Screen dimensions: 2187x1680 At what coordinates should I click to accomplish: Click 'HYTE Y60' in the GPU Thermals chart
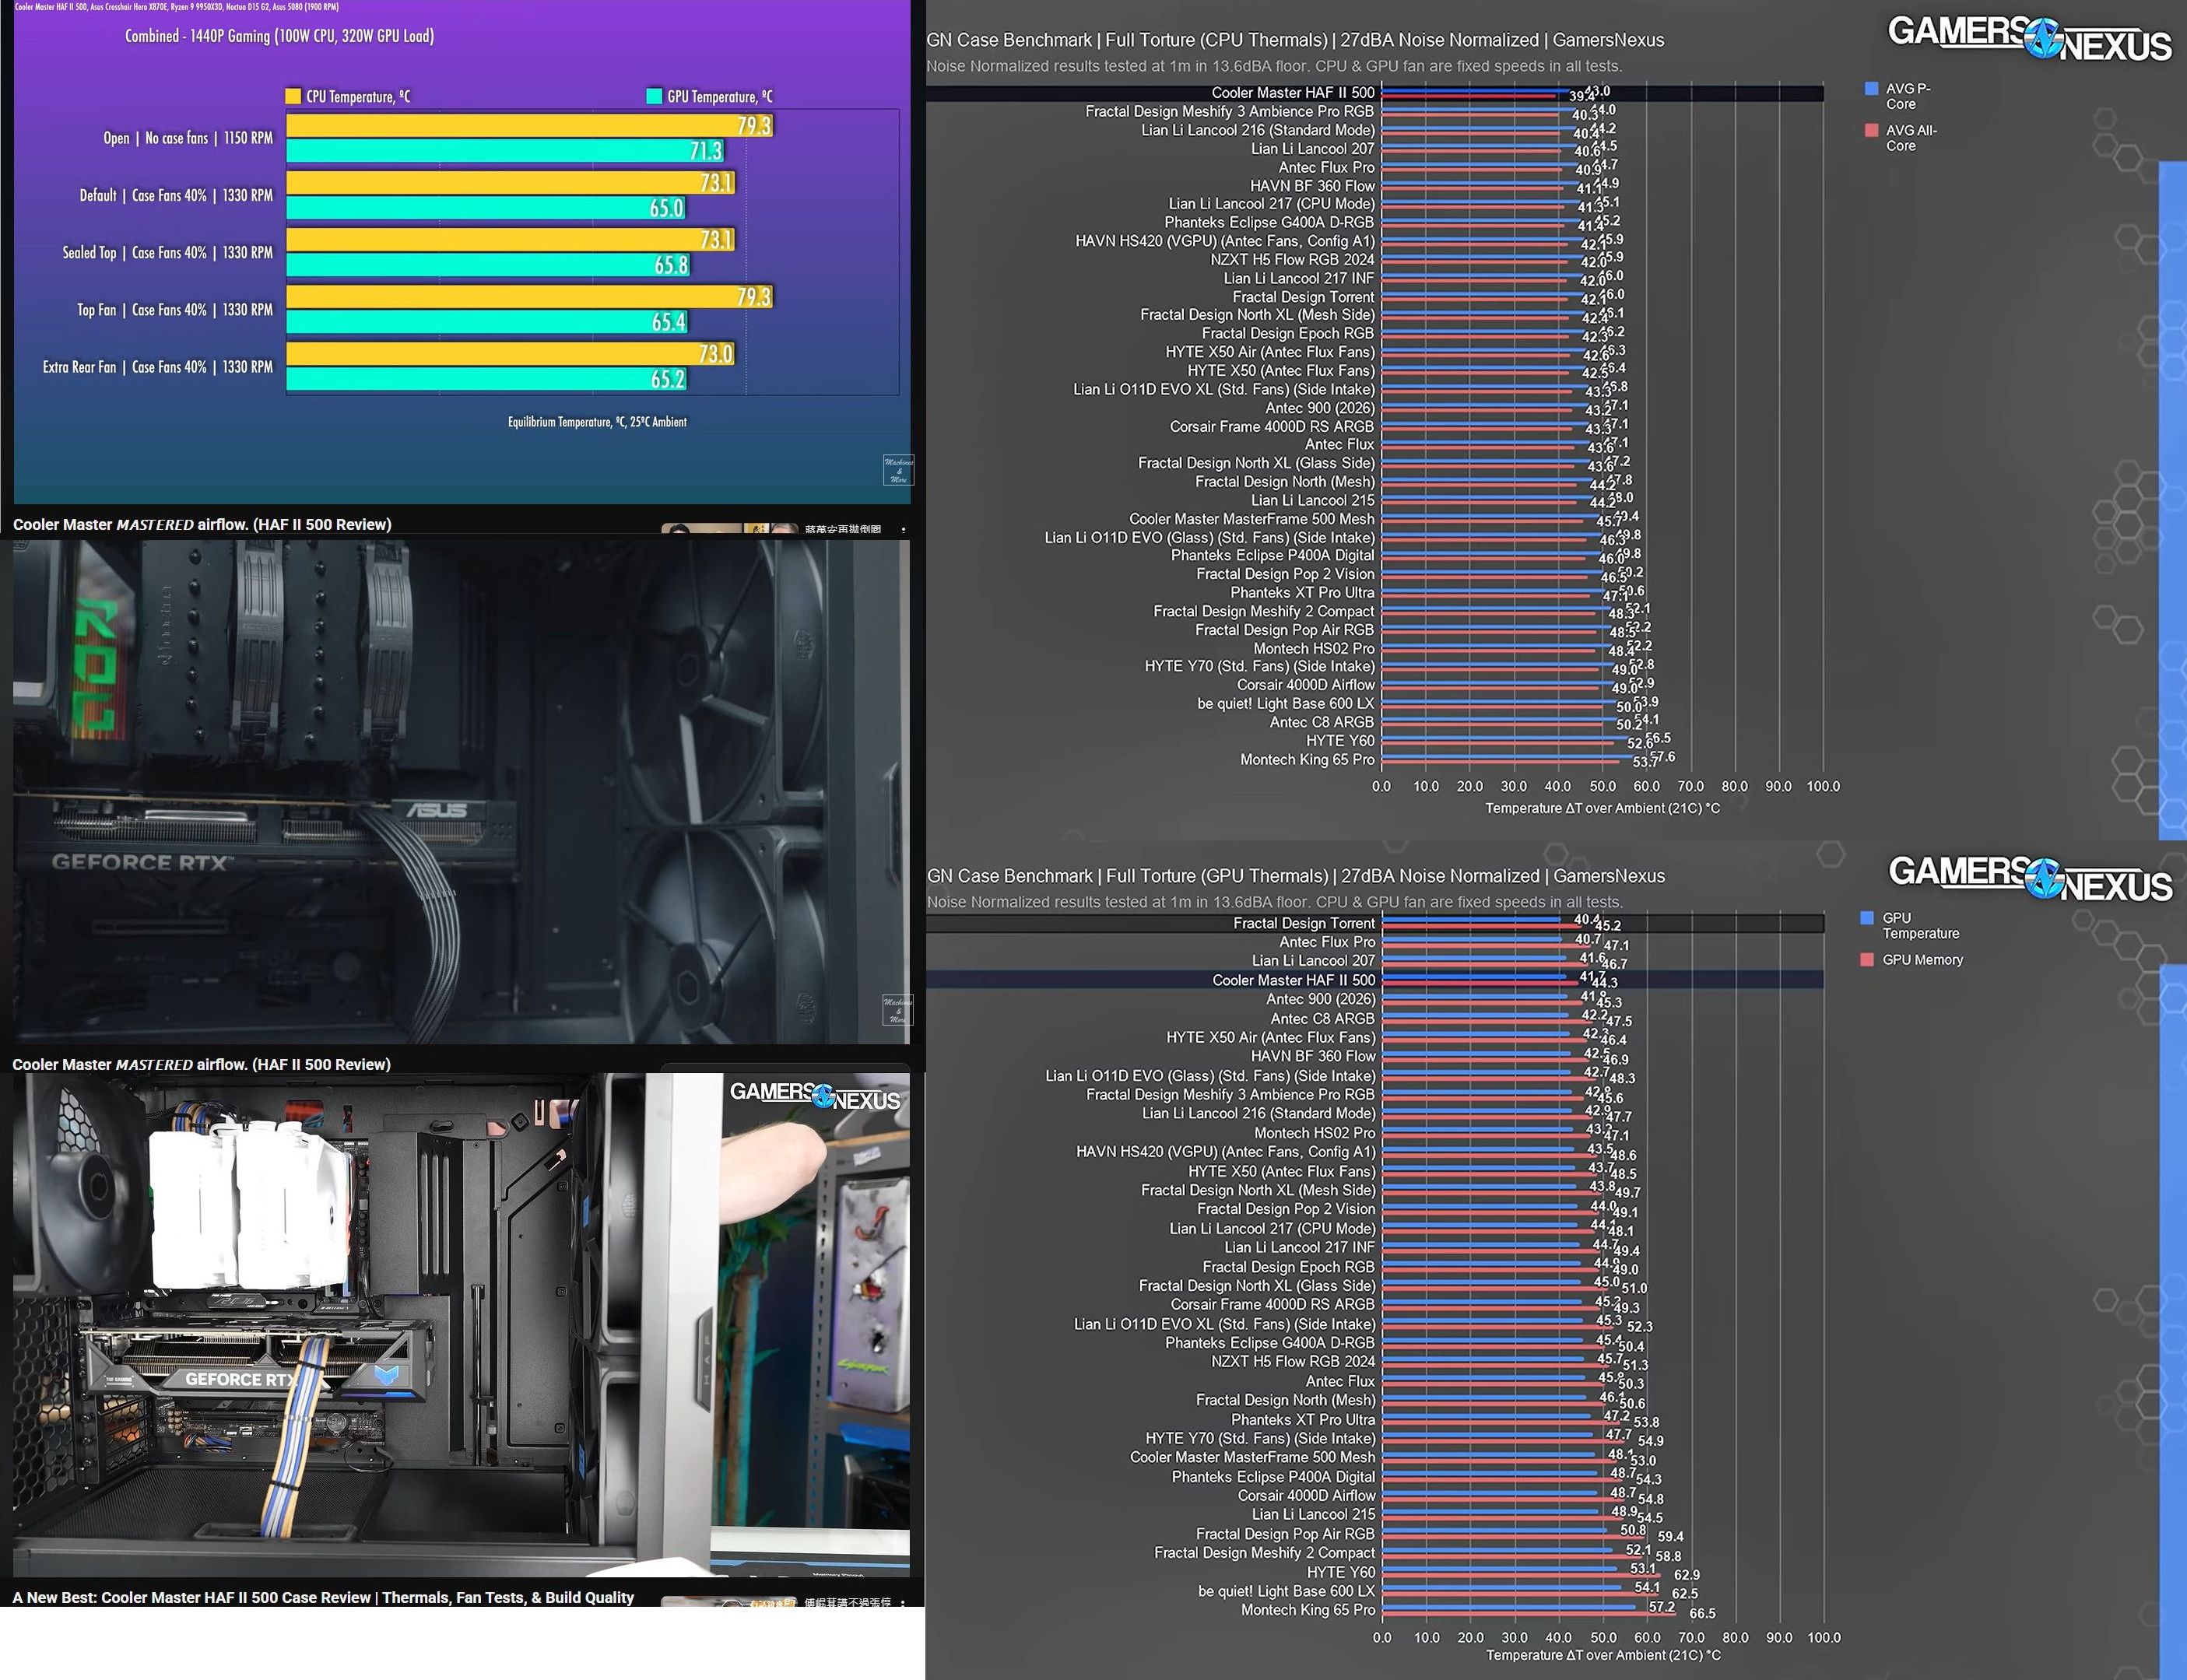tap(1341, 1572)
